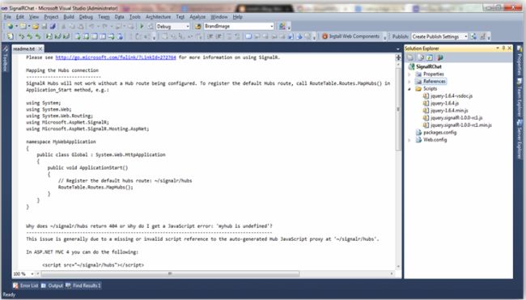Open Solution Explorer window position dropdown
This screenshot has width=526, height=300.
pos(498,49)
